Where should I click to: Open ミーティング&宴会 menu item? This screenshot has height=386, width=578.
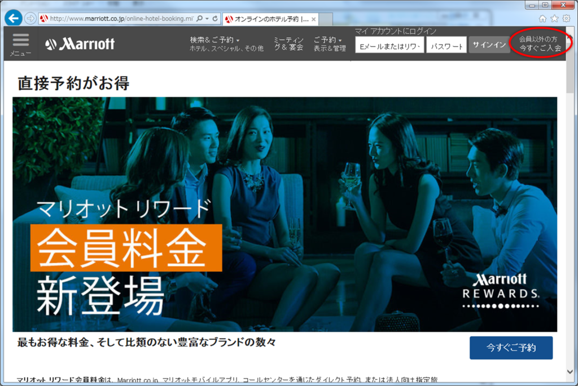click(288, 44)
